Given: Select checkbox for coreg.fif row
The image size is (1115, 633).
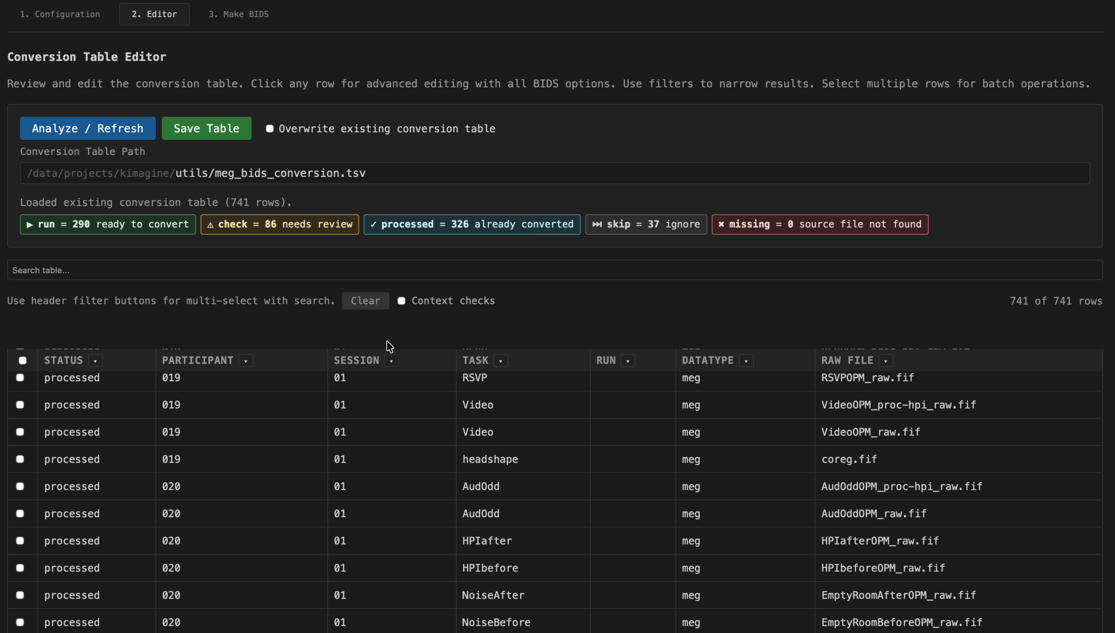Looking at the screenshot, I should pyautogui.click(x=20, y=459).
